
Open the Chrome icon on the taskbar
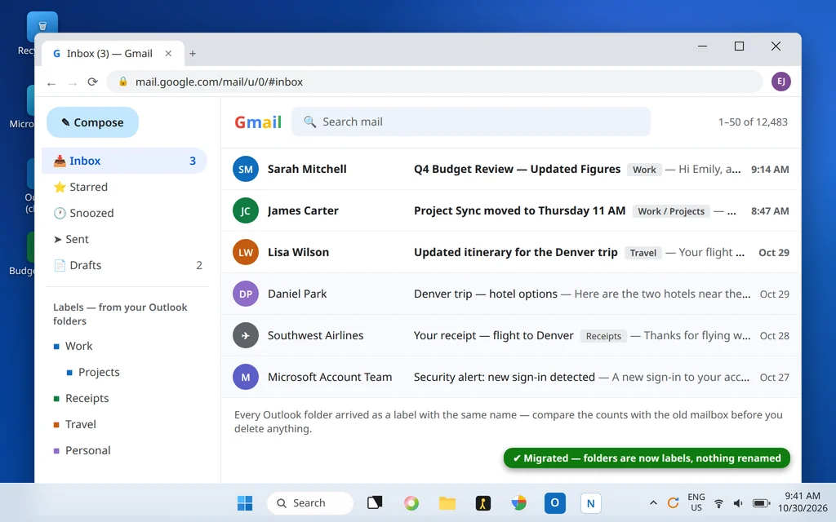(518, 502)
